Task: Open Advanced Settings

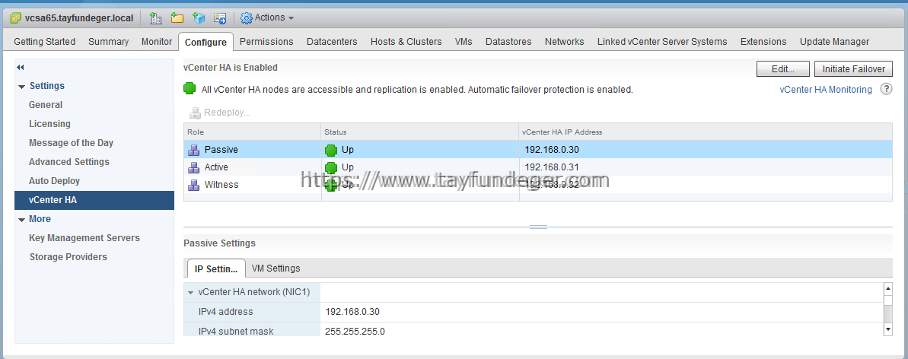Action: [x=69, y=162]
